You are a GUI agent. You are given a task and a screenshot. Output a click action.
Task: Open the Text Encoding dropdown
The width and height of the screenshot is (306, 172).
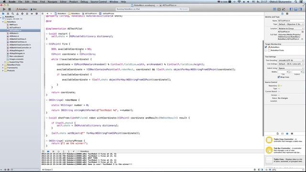pyautogui.click(x=291, y=61)
